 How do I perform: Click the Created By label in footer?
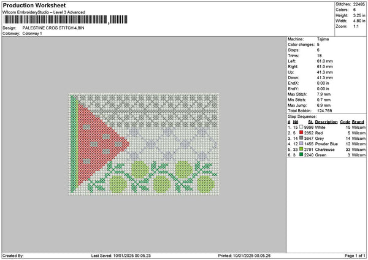coord(13,256)
